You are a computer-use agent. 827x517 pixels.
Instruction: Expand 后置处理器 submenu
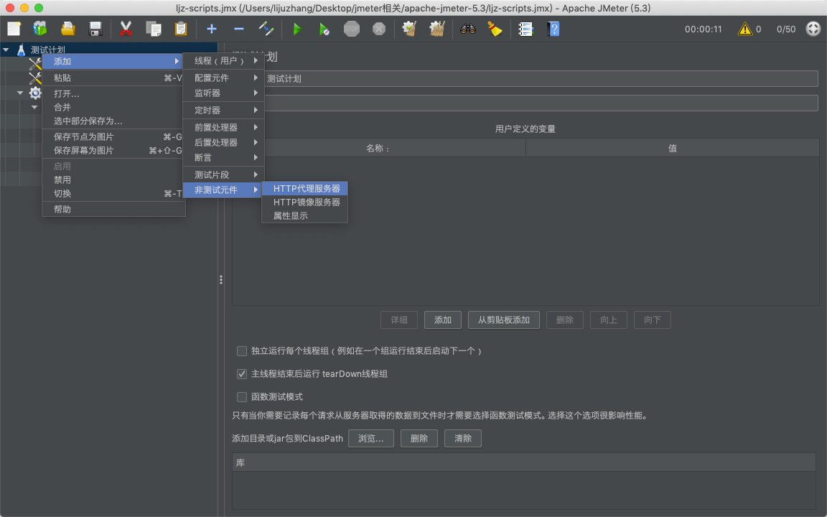(224, 142)
